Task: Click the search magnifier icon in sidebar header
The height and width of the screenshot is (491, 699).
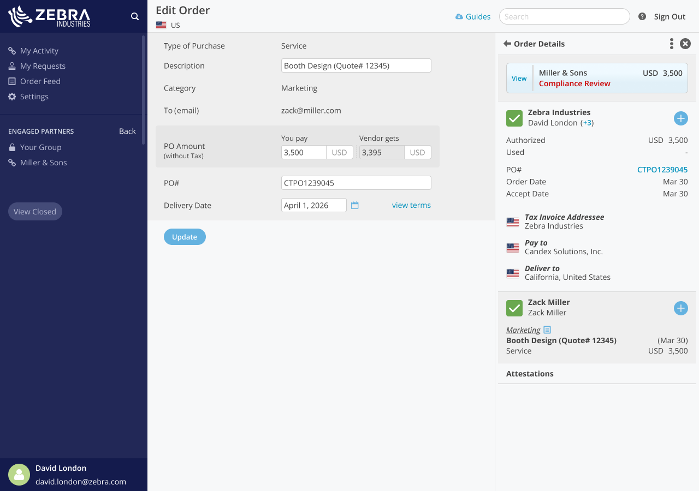Action: 135,16
